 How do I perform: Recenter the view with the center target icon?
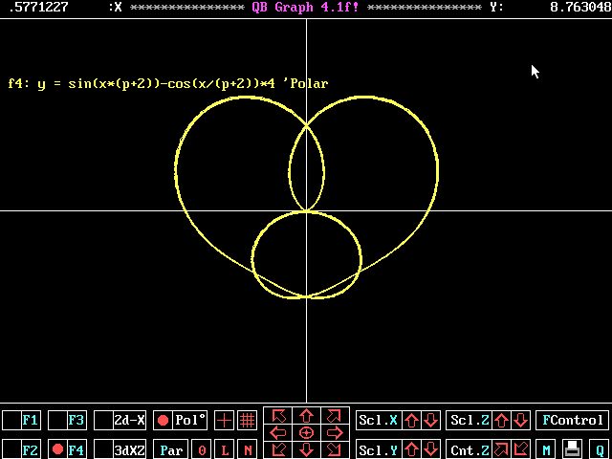tap(306, 432)
